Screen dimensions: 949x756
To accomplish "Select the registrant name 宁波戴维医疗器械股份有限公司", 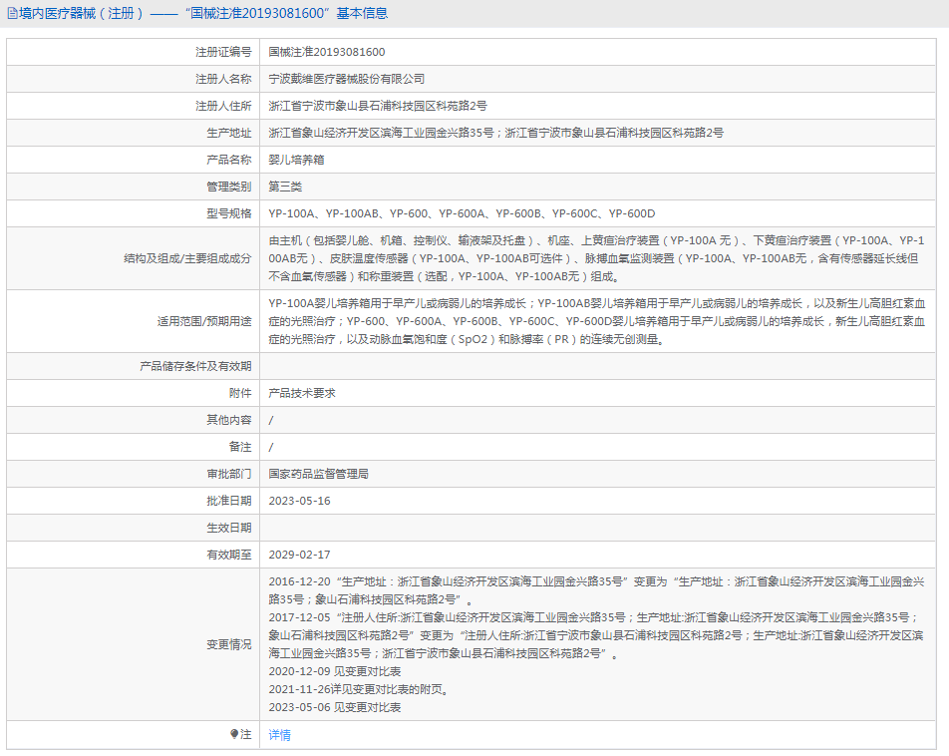I will tap(347, 79).
